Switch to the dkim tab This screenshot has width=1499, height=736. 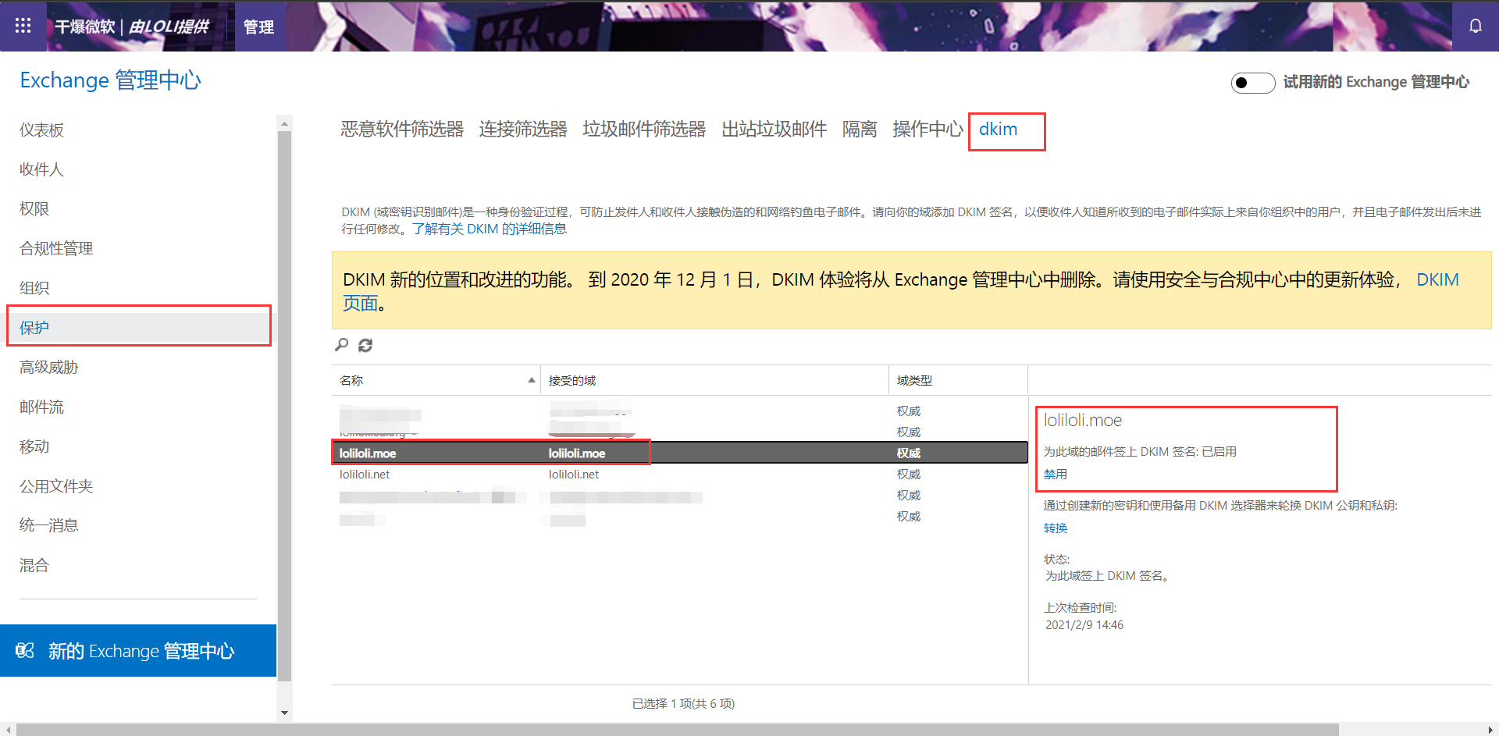click(998, 130)
